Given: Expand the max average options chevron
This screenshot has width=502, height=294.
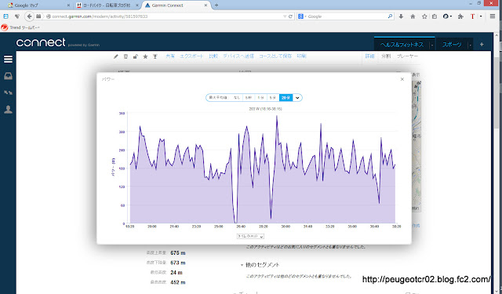Looking at the screenshot, I should click(x=297, y=98).
